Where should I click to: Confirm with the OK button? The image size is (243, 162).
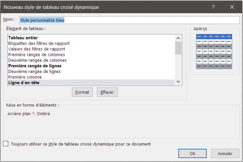192,153
